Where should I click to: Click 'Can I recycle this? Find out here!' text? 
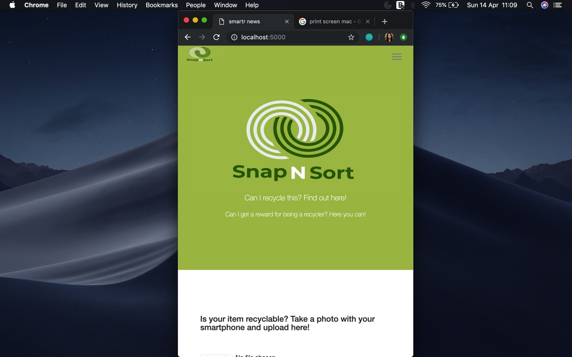click(x=295, y=198)
